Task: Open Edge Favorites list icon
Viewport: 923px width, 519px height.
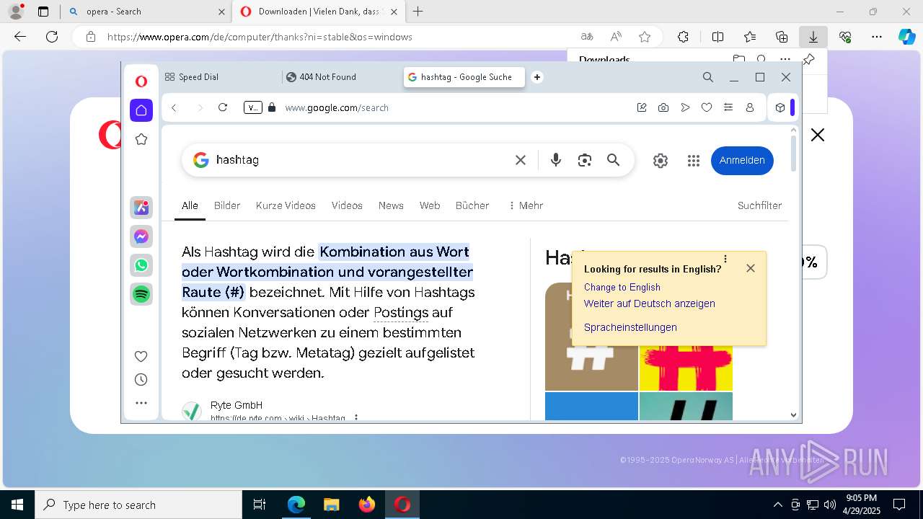Action: [750, 37]
